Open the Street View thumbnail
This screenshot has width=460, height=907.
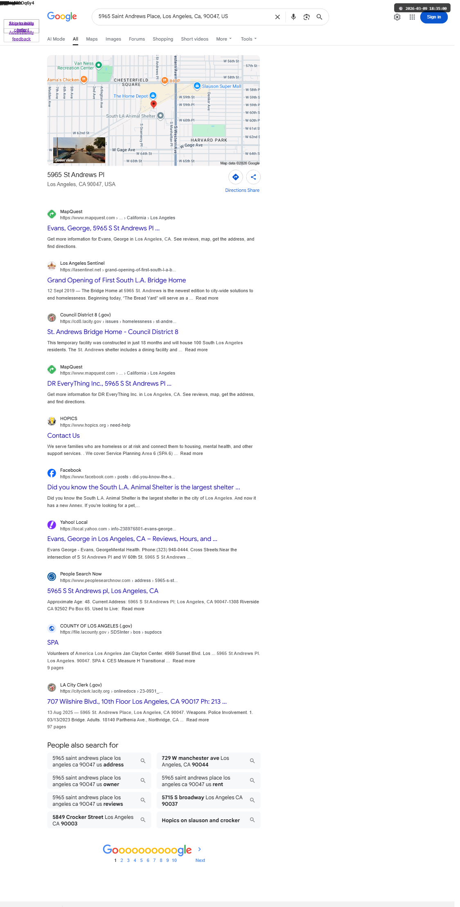pos(79,150)
